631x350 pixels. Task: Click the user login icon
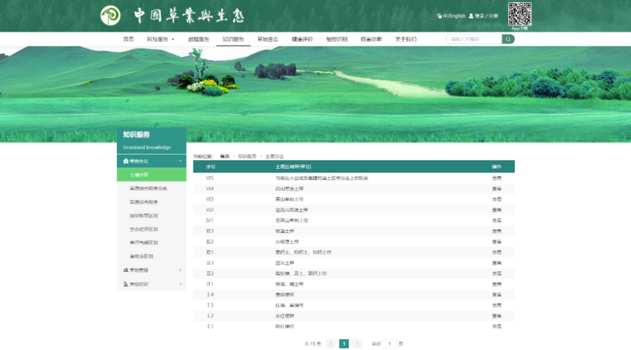tap(471, 16)
